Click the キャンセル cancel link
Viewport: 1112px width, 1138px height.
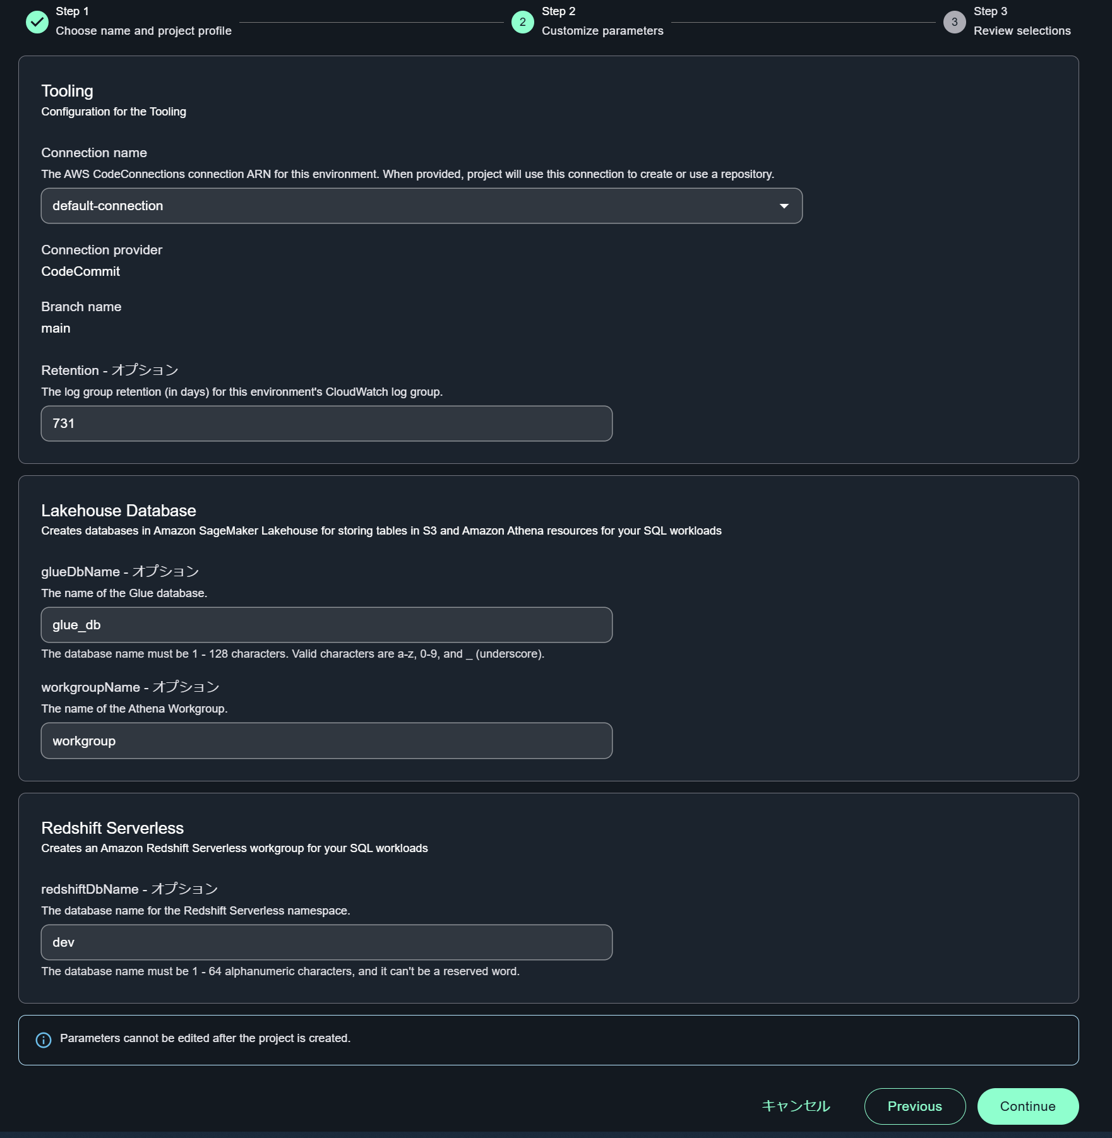coord(796,1106)
